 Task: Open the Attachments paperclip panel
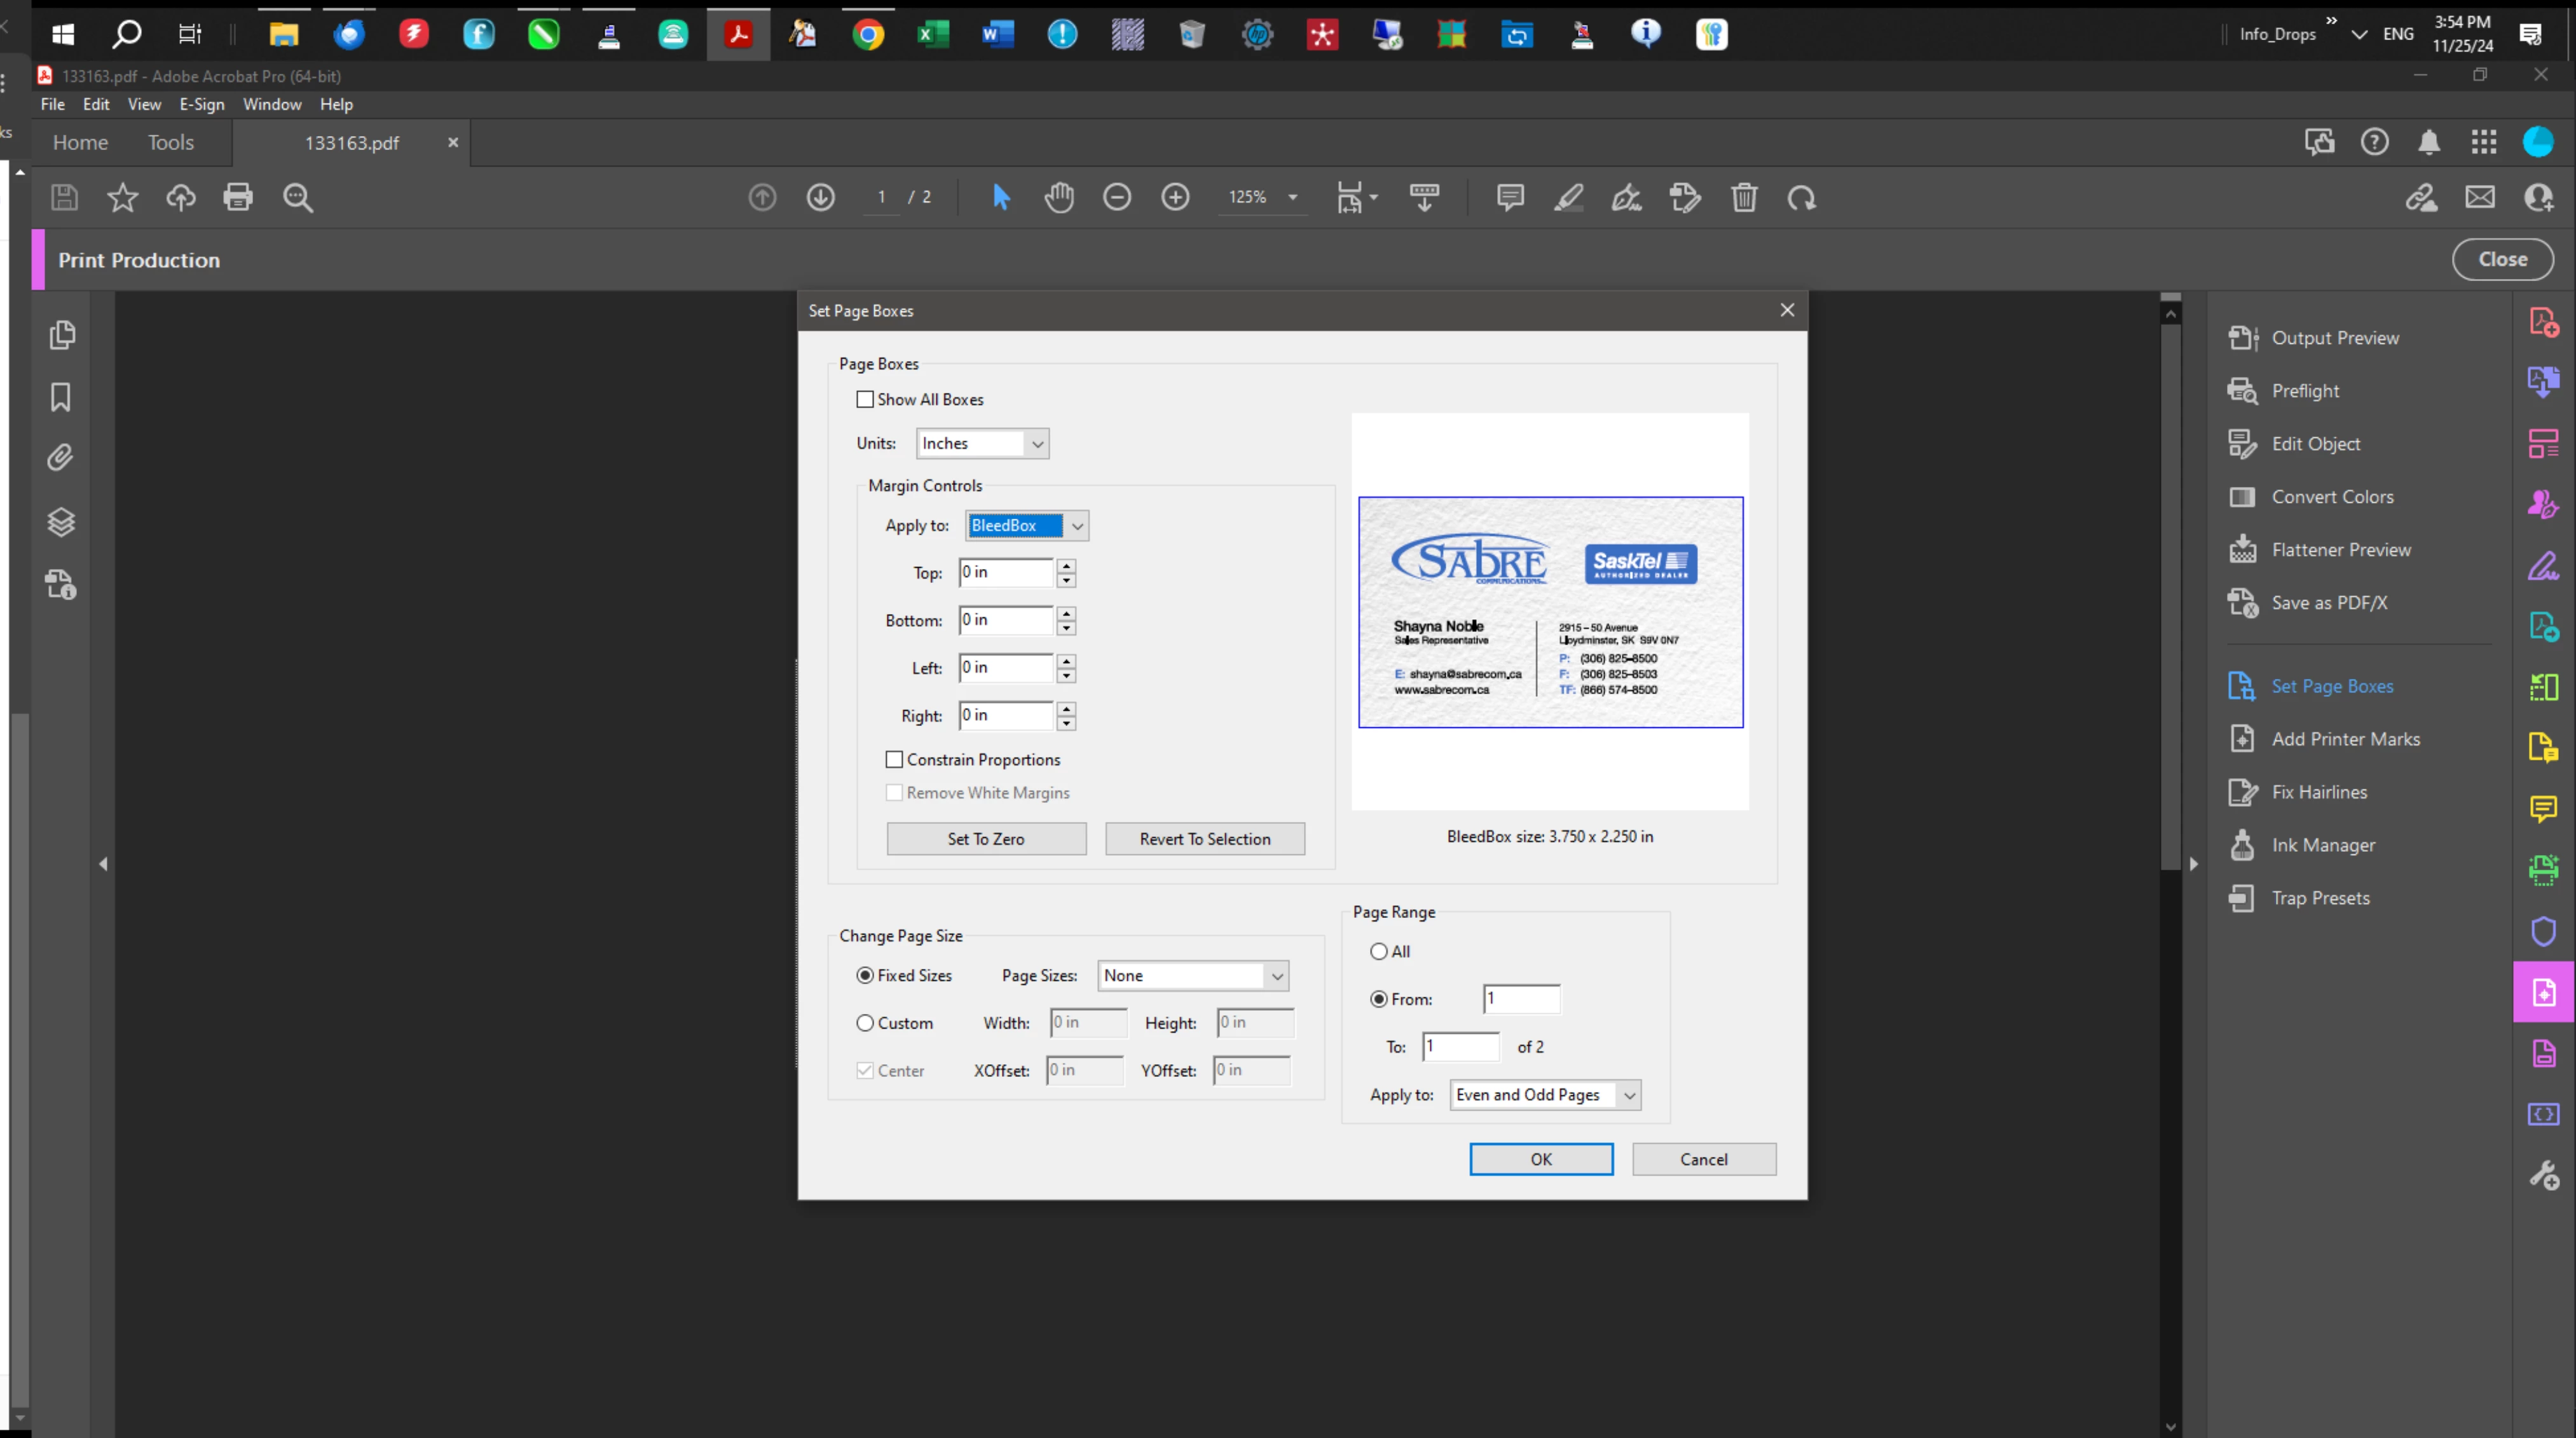pos(61,458)
